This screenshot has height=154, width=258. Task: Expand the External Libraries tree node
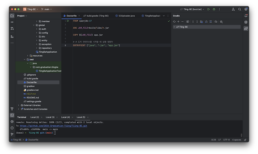click(19, 105)
